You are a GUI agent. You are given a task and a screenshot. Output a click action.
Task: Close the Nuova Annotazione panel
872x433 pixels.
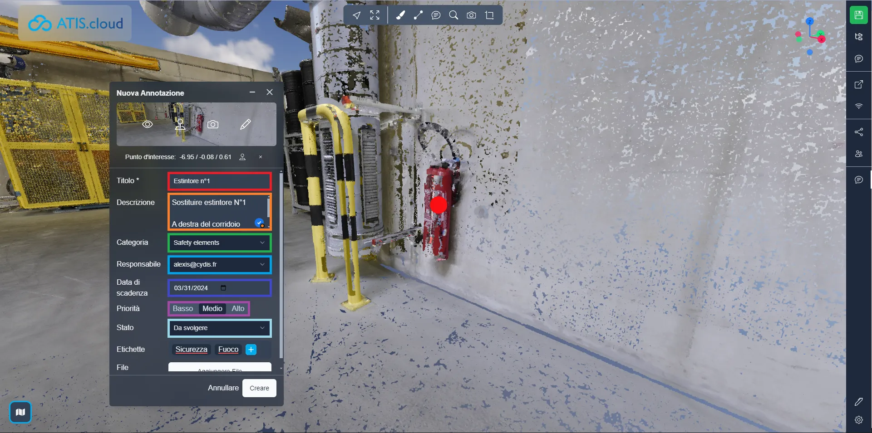click(270, 92)
